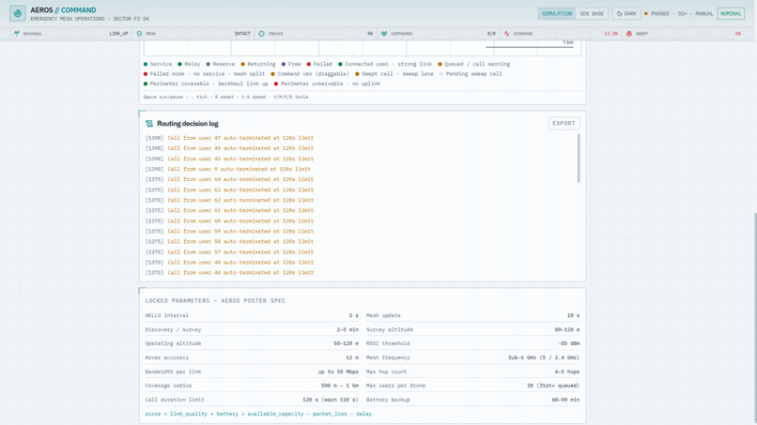This screenshot has height=425, width=757.
Task: Click the Call duration limit '120 s (warn 110 s)'
Action: (331, 400)
